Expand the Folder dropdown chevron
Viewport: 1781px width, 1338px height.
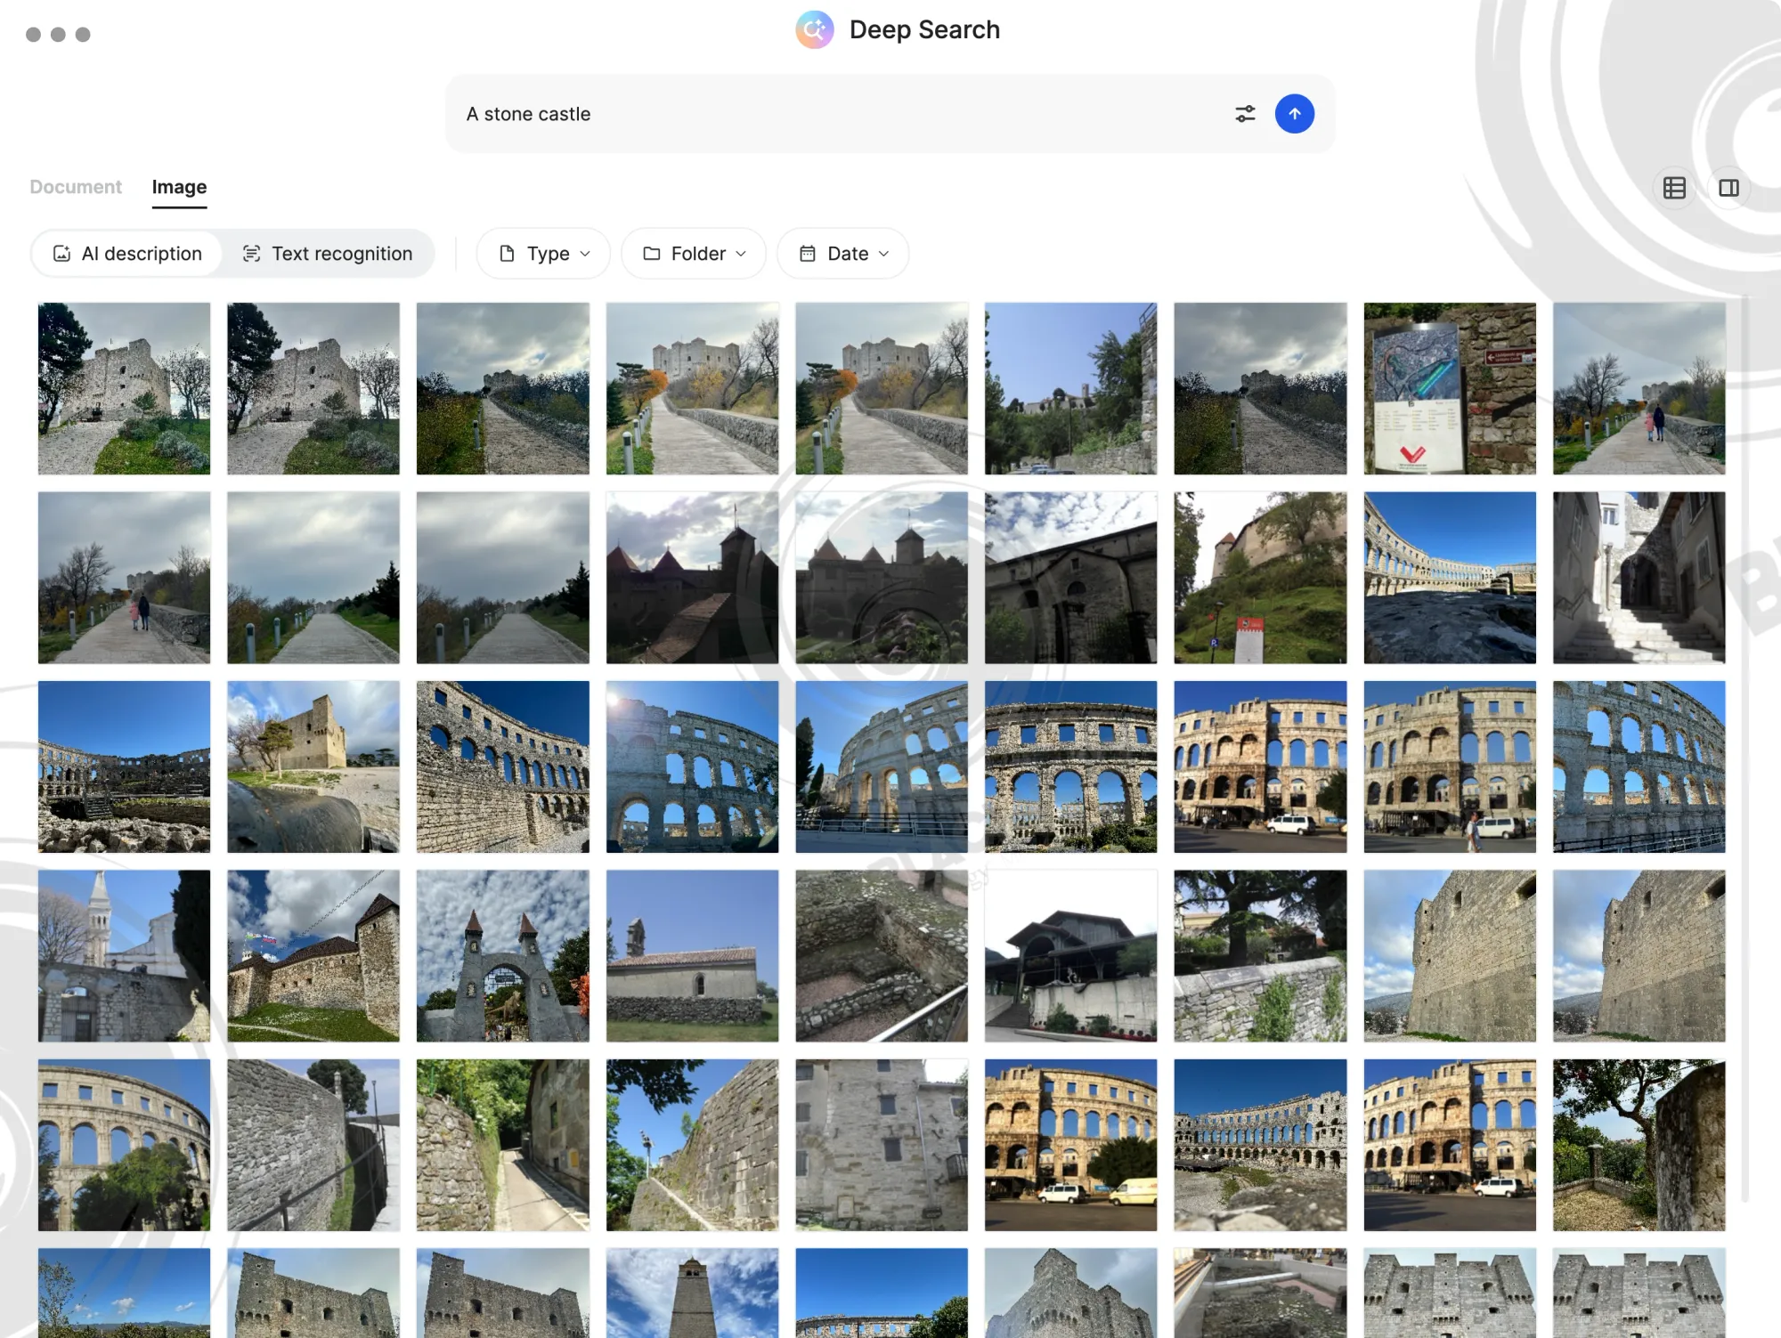[741, 254]
